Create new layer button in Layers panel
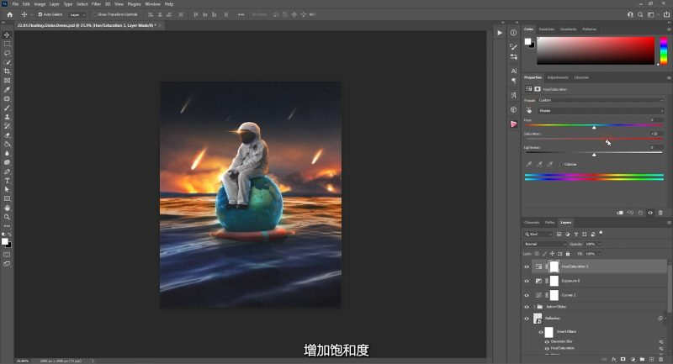This screenshot has width=673, height=364. click(651, 359)
